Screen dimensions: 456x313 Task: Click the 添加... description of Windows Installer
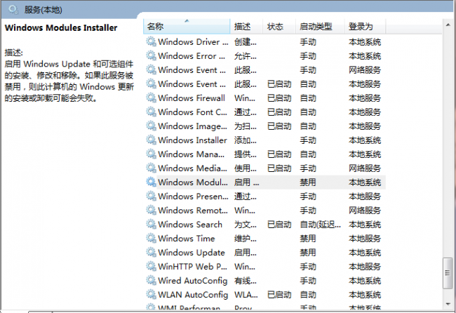(x=246, y=140)
